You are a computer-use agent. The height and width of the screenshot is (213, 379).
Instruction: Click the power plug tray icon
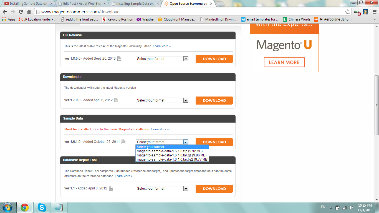click(338, 207)
